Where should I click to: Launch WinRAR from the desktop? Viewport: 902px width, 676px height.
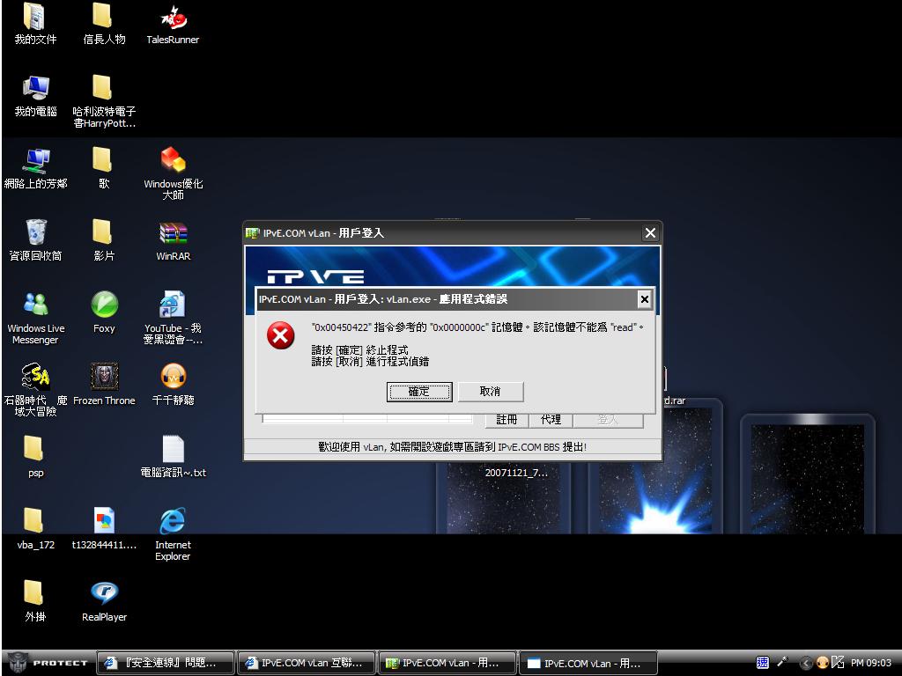[x=173, y=240]
